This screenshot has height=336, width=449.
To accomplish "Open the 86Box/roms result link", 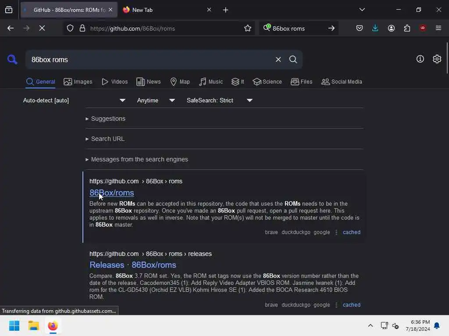I will pos(112,193).
